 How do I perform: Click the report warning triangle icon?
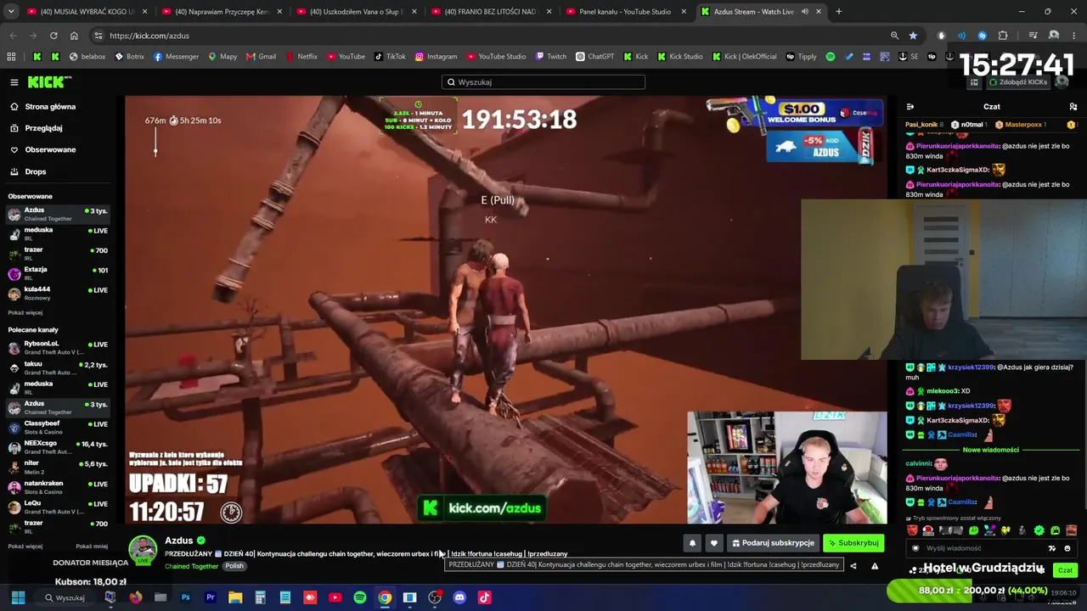point(875,566)
